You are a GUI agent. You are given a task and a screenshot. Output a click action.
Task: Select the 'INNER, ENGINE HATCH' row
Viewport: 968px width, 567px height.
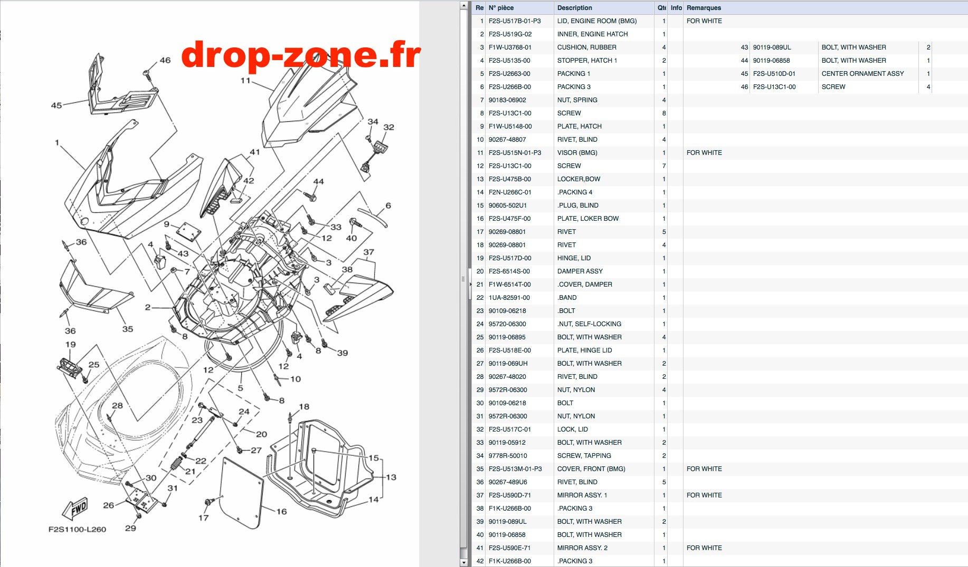[719, 34]
